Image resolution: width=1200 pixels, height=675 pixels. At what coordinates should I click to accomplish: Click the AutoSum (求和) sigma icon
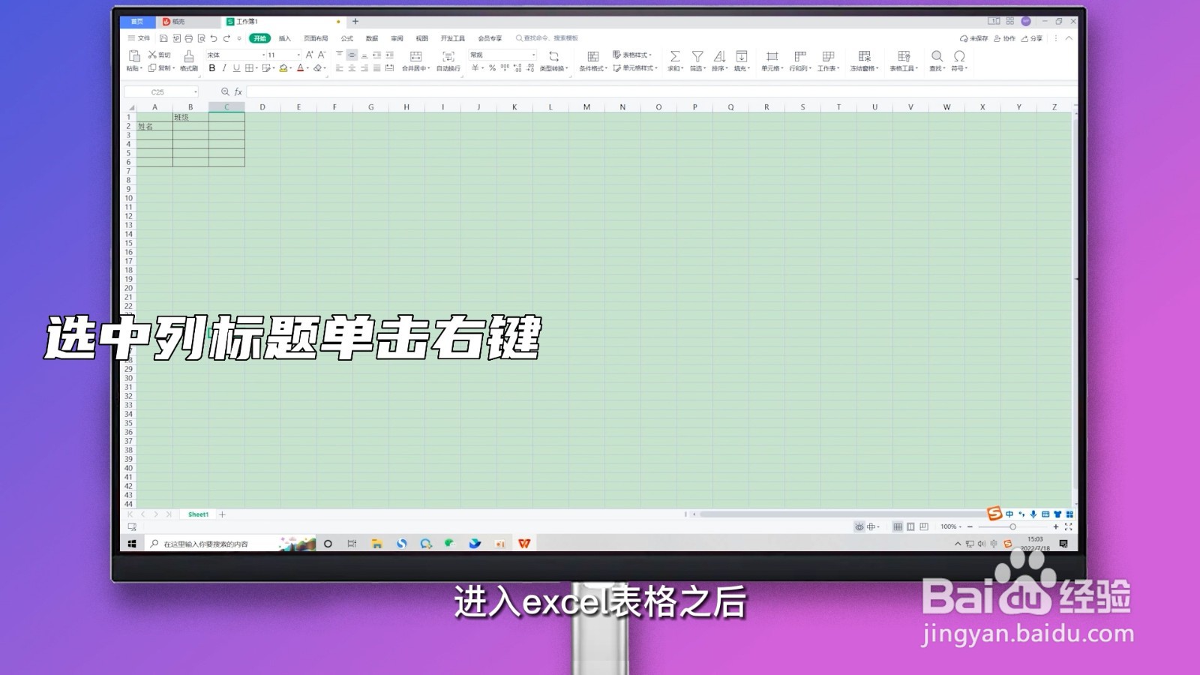click(x=675, y=56)
